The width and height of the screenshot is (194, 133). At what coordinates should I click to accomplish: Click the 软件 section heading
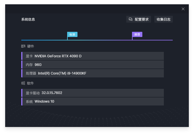[30, 83]
